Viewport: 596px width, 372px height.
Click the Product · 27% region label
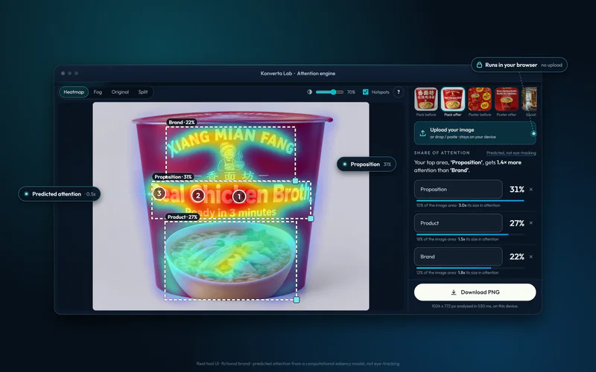(183, 217)
